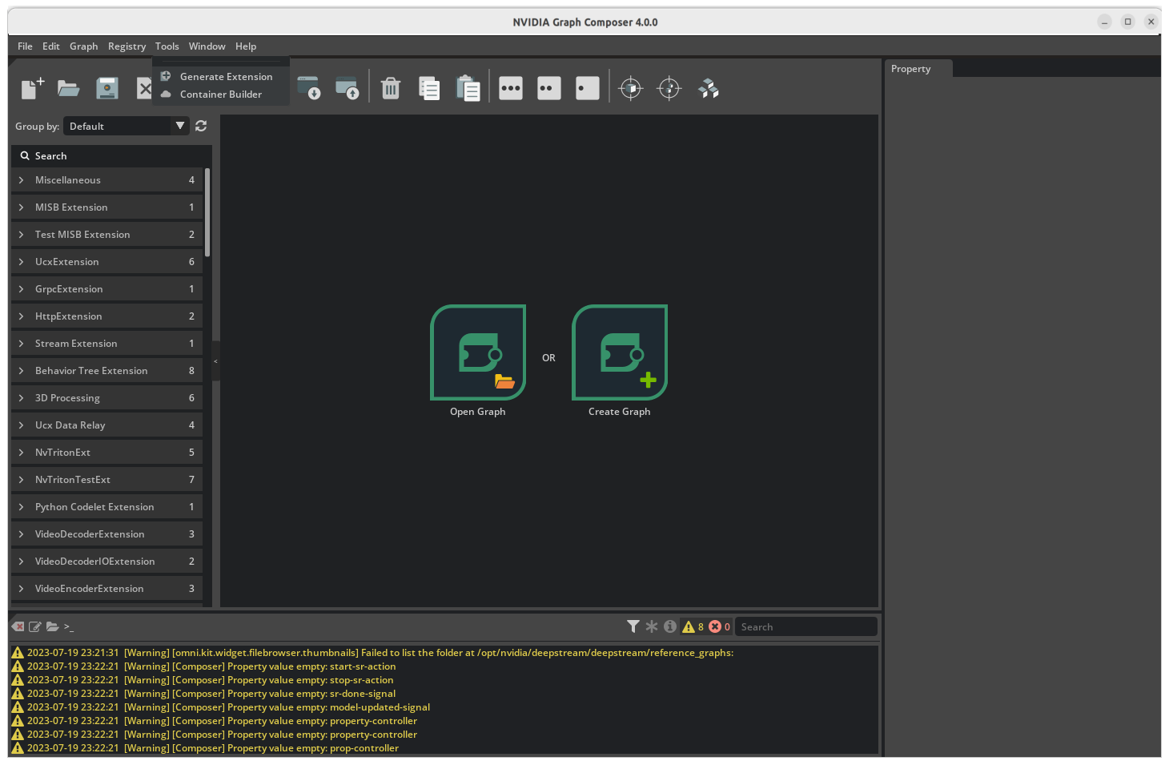
Task: Click the New Graph toolbar icon
Action: click(x=32, y=88)
